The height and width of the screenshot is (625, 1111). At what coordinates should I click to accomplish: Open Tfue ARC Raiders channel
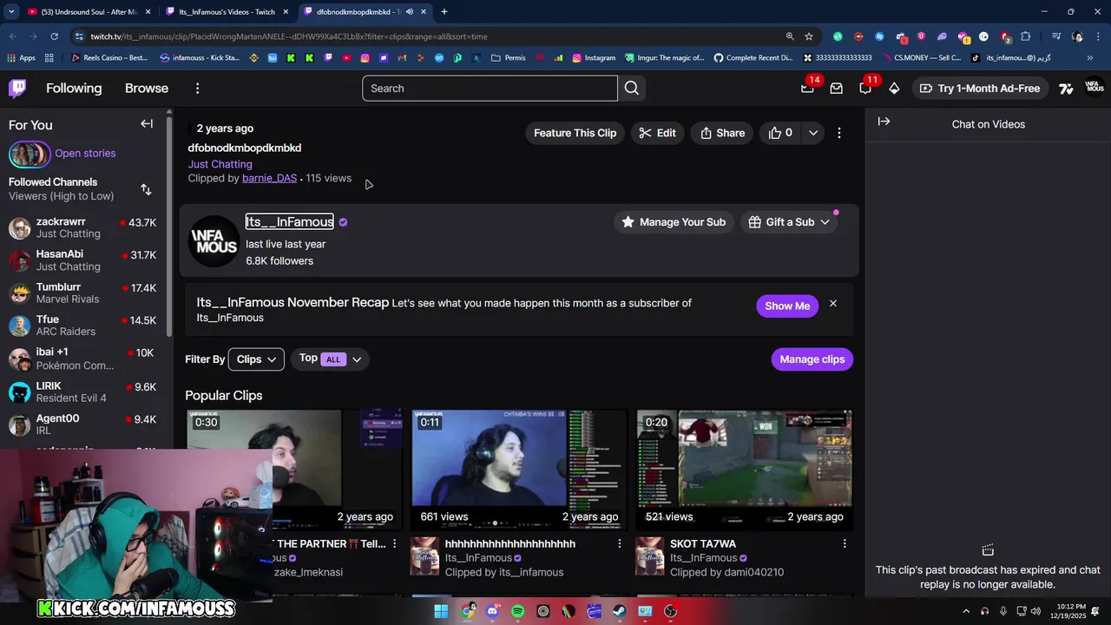click(x=82, y=326)
